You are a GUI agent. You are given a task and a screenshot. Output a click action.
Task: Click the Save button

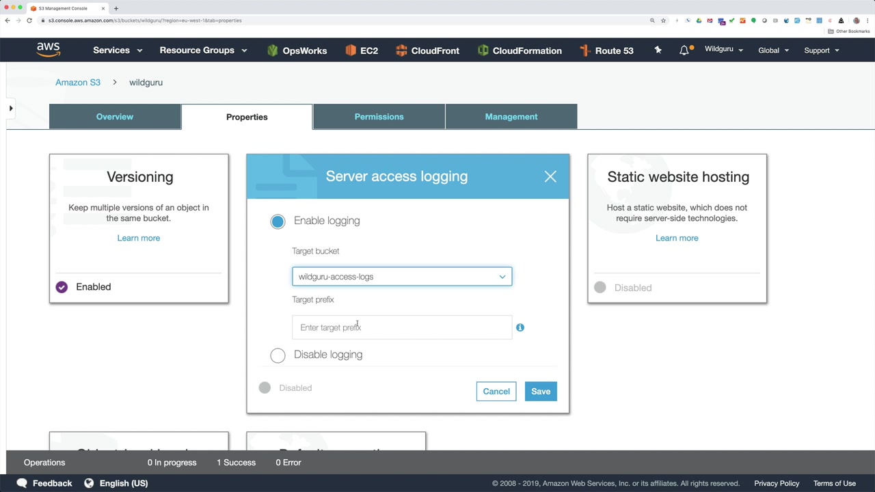click(541, 392)
